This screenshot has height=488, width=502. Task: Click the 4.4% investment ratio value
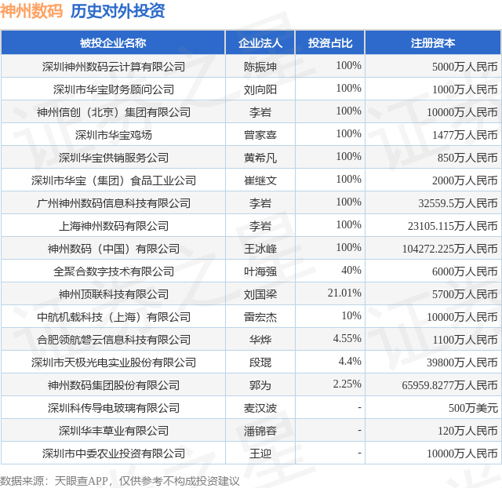(350, 361)
